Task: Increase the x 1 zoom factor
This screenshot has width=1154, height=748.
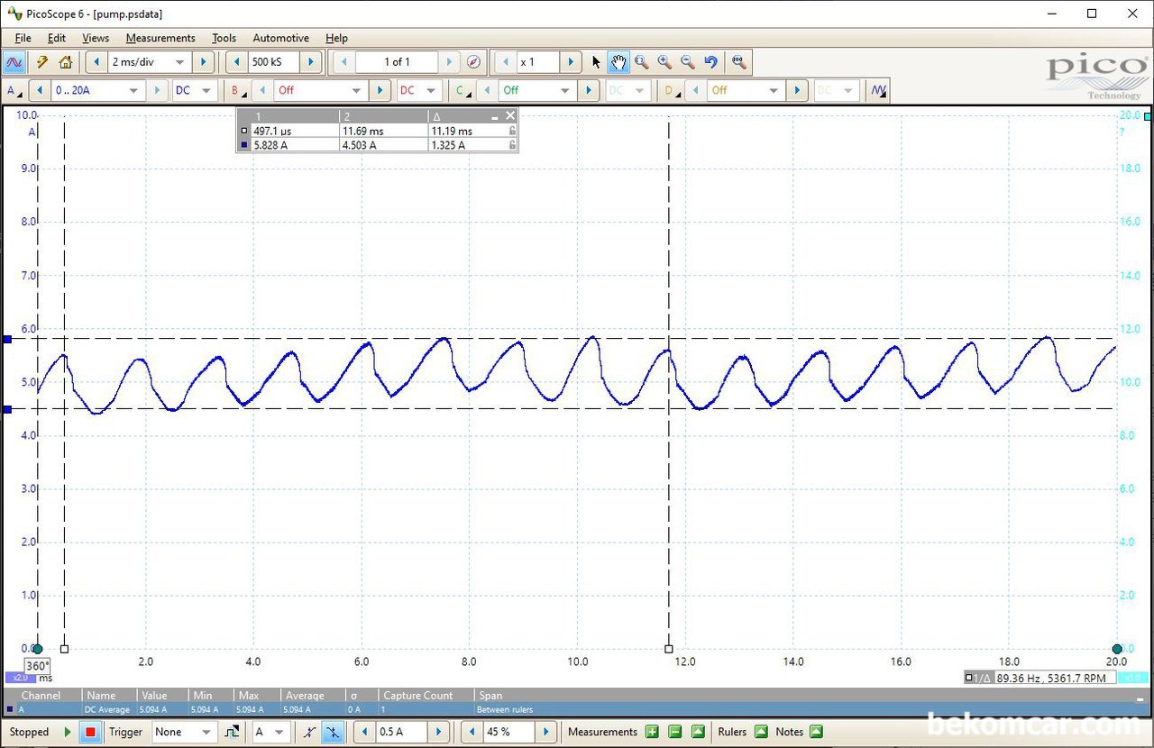Action: coord(571,62)
